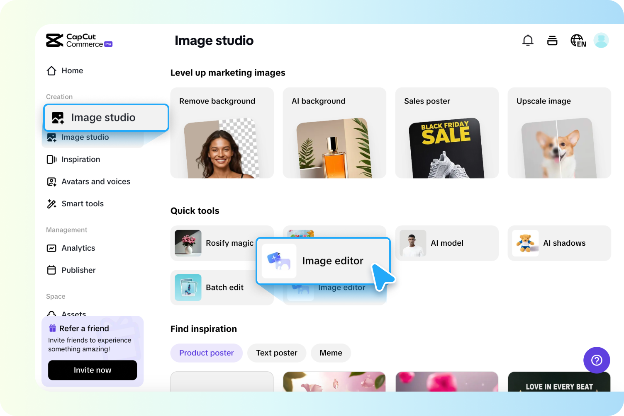Change language with the EN globe icon

coord(578,41)
